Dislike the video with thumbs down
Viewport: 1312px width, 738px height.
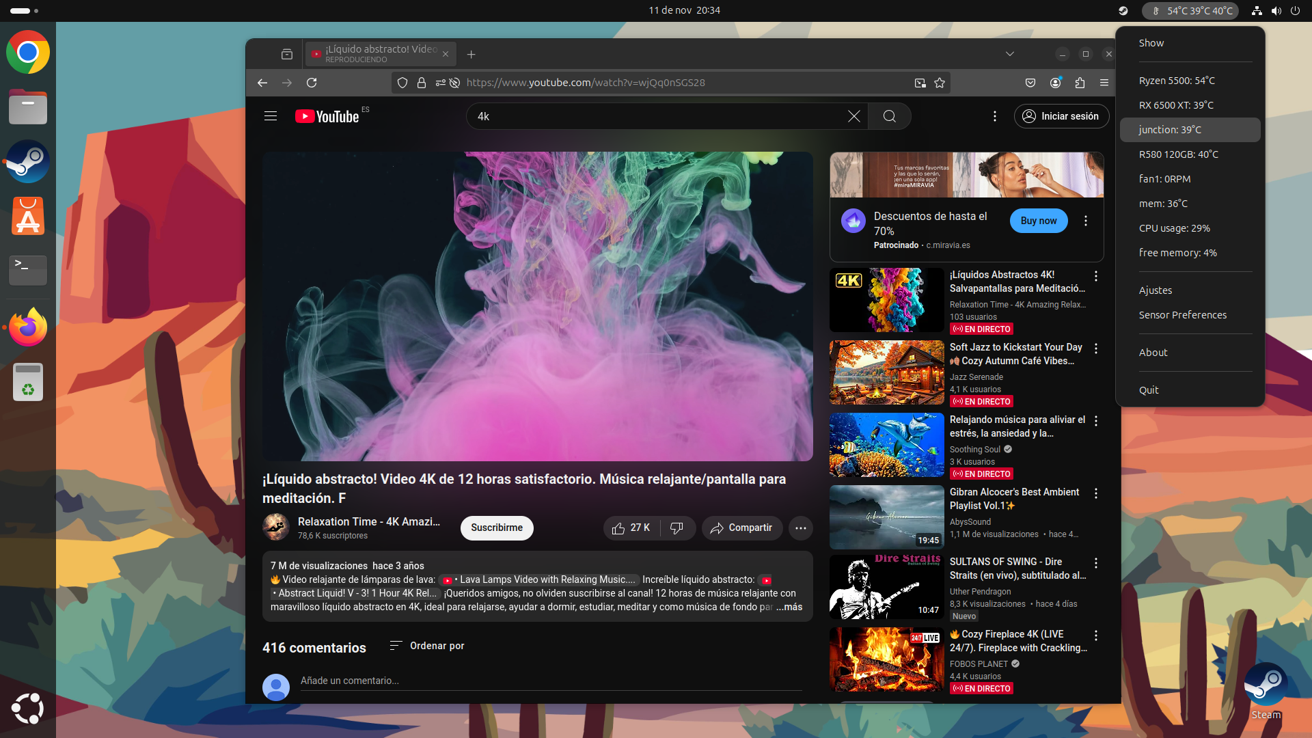coord(676,528)
